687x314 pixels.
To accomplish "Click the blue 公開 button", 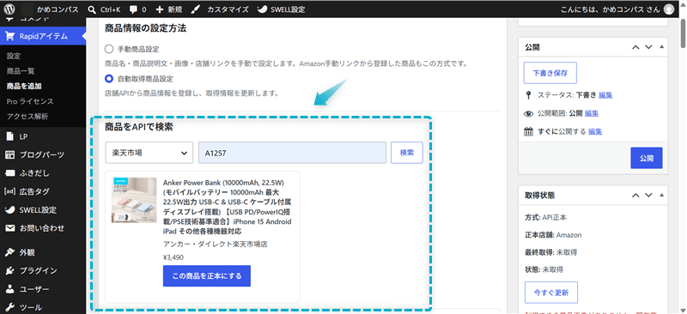I will (x=647, y=158).
